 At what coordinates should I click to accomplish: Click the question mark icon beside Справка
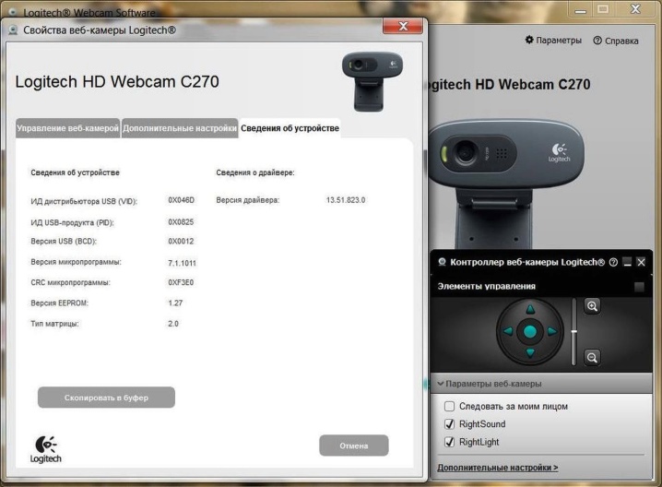(597, 41)
